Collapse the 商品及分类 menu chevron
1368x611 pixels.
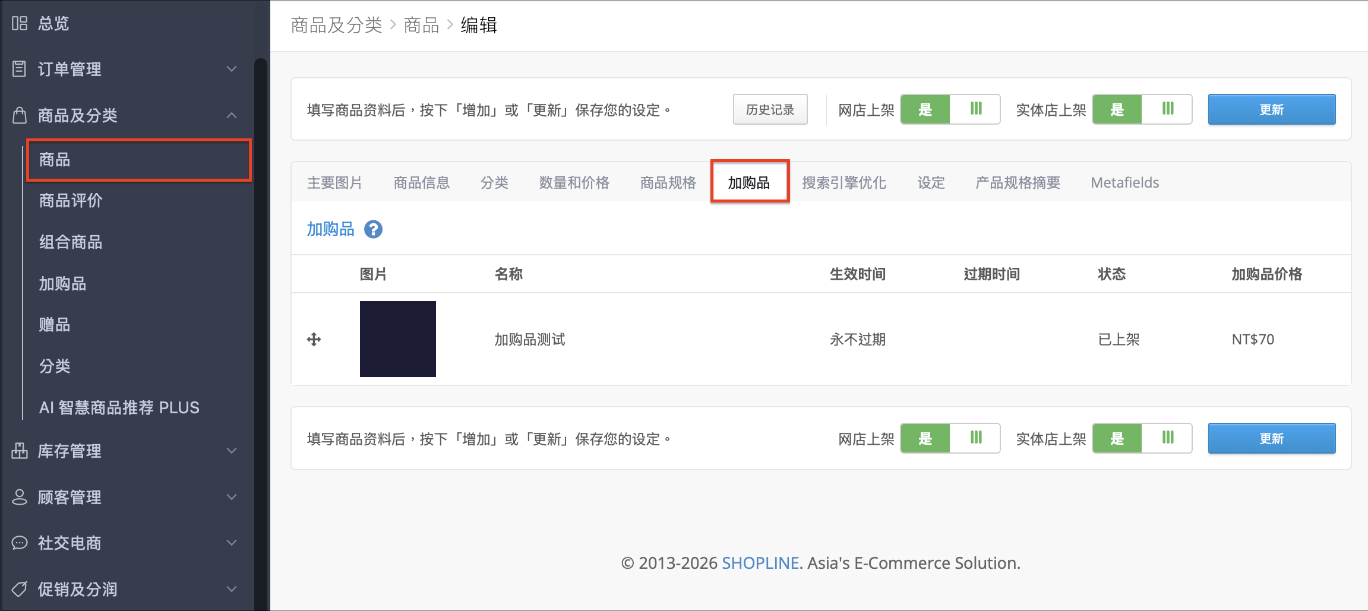(232, 115)
